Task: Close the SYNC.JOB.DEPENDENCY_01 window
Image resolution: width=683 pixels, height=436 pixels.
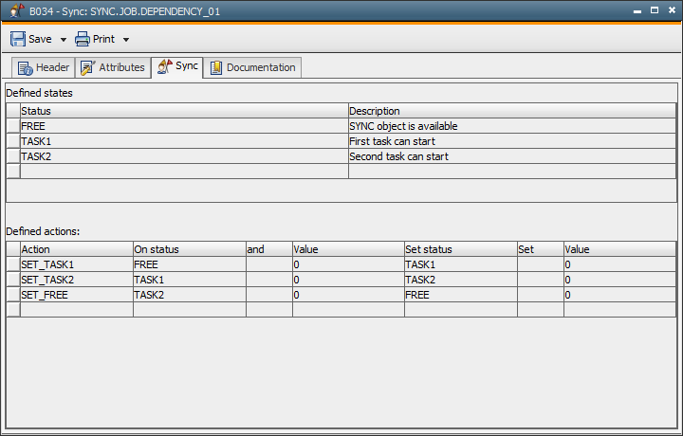Action: 672,10
